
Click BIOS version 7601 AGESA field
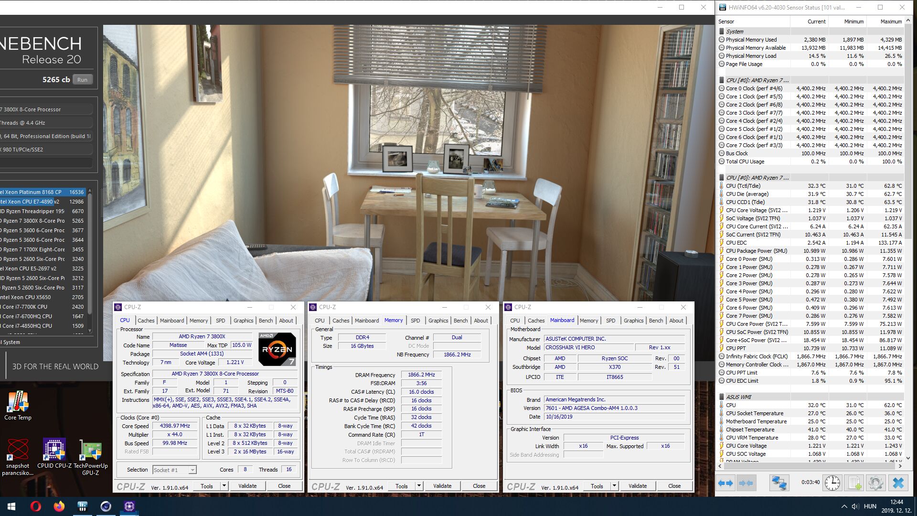(614, 408)
